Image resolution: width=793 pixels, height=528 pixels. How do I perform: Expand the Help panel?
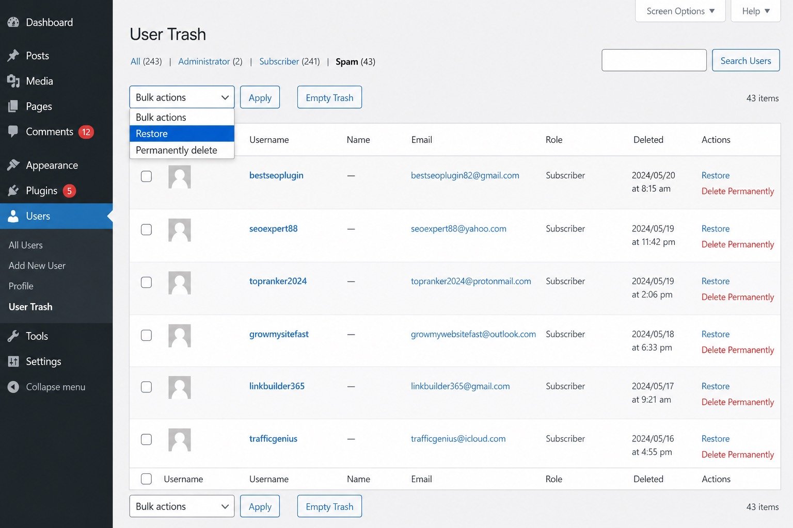click(756, 11)
